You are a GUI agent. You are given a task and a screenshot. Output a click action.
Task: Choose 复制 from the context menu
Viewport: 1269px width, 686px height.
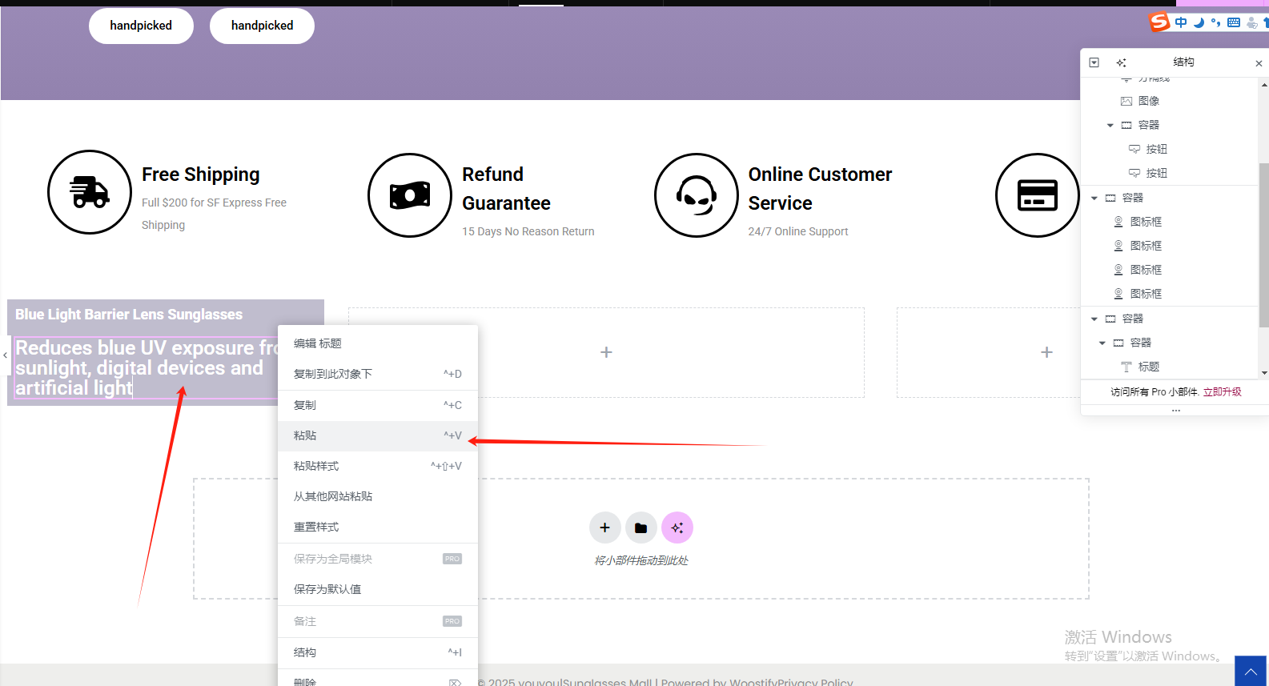[378, 405]
